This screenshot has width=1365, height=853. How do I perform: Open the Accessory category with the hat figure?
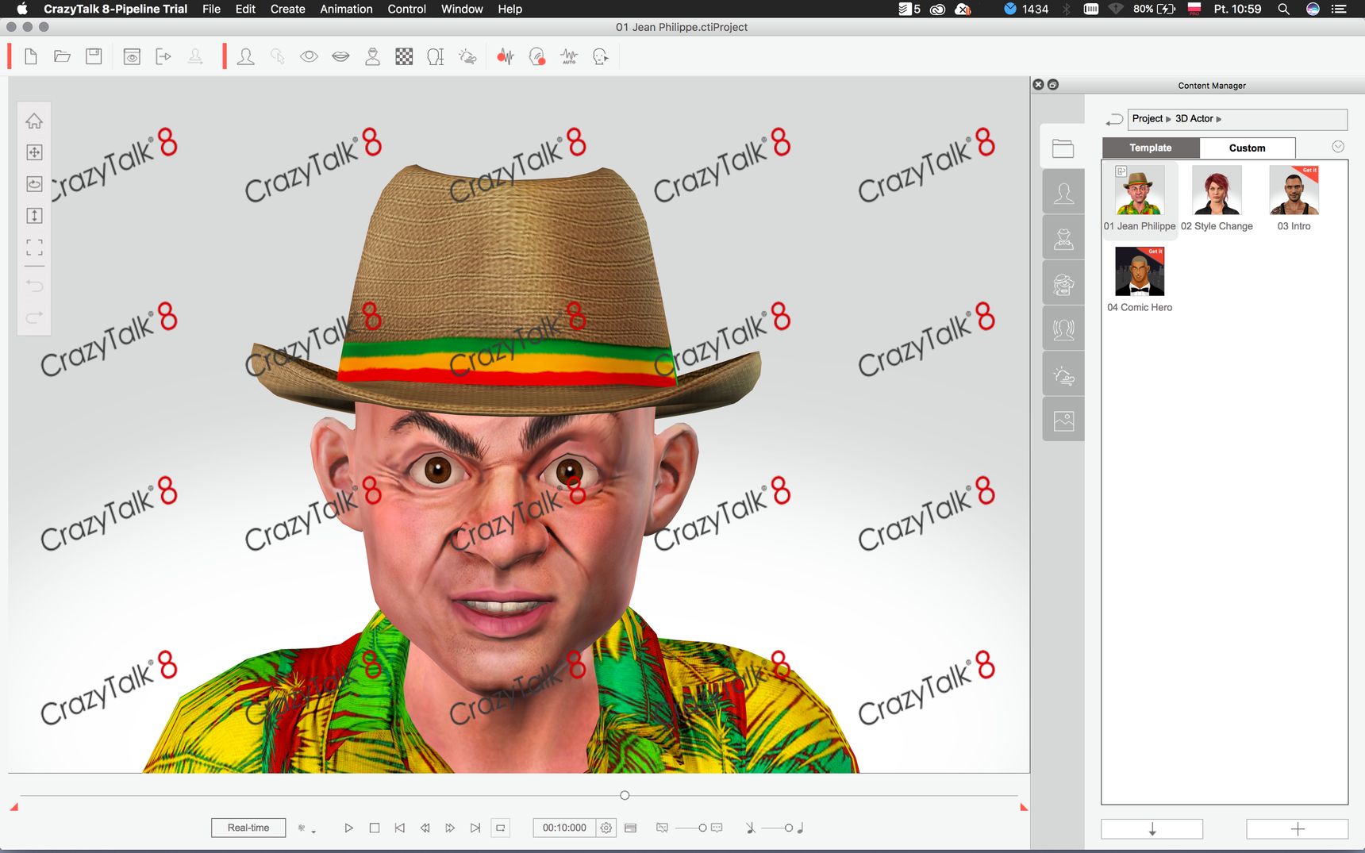pos(1063,238)
